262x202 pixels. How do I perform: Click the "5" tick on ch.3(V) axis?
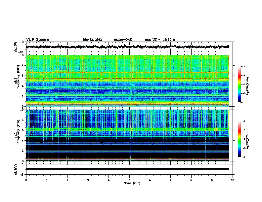pos(23,164)
